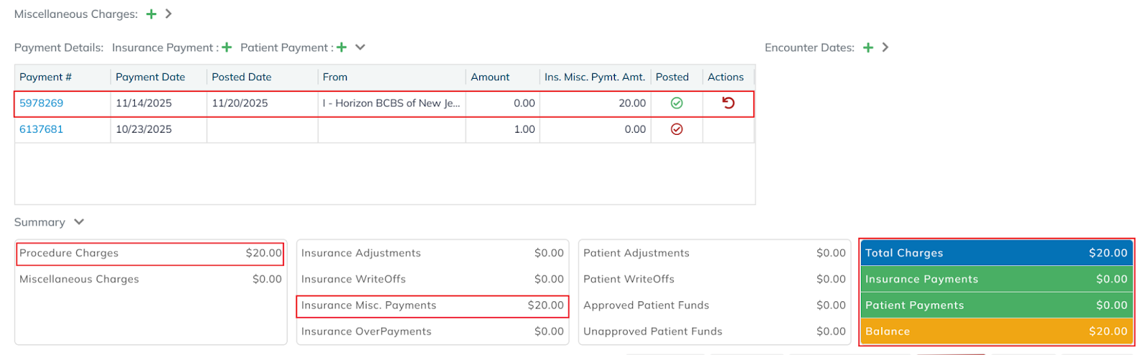Viewport: 1148px width, 355px height.
Task: Select the Insurance Misc. Payments summary row
Action: tap(432, 306)
